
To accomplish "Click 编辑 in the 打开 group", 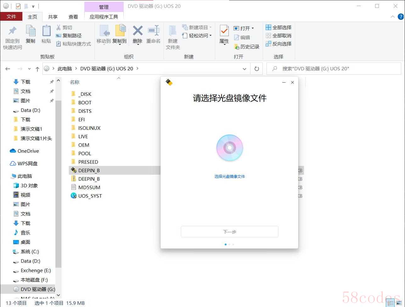I will [x=242, y=37].
